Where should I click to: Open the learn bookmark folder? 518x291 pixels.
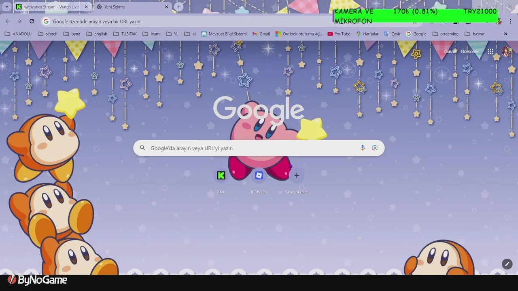[x=151, y=34]
